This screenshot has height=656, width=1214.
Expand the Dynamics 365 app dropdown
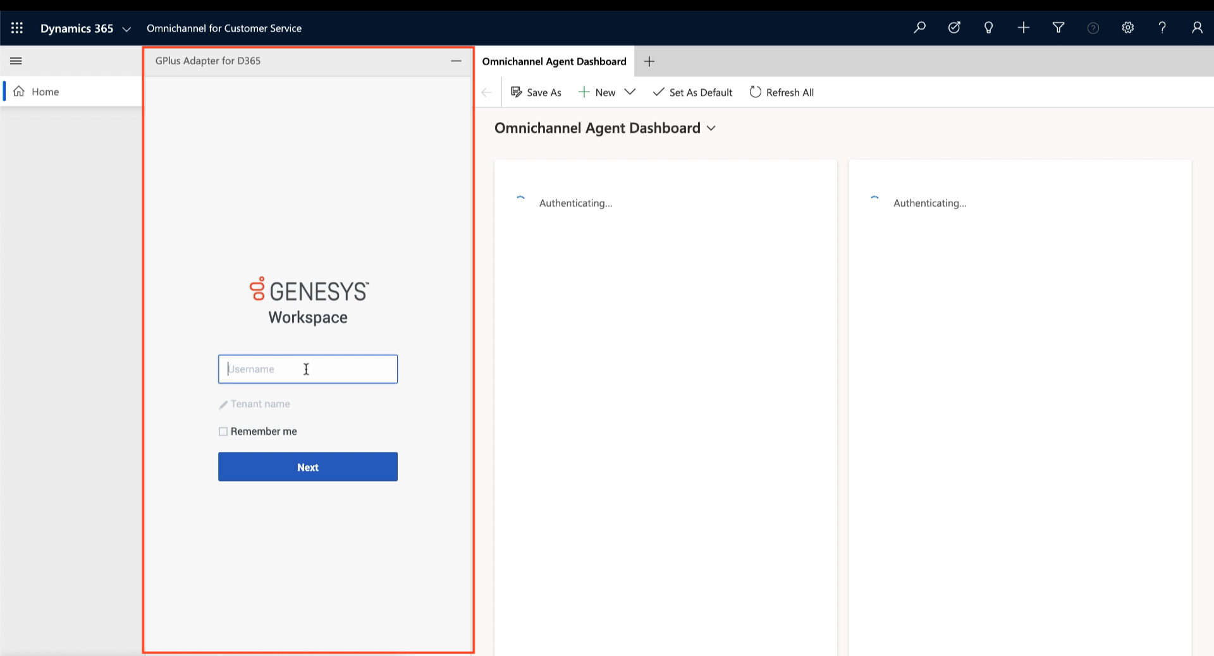[126, 29]
